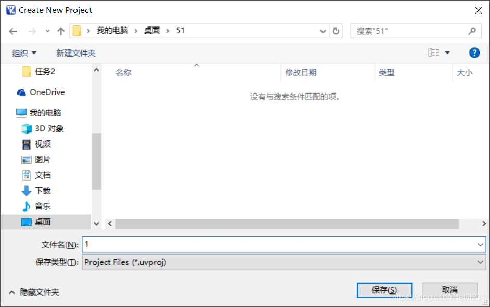Select 桌面 in the navigation pane
The image size is (490, 307).
click(x=46, y=222)
